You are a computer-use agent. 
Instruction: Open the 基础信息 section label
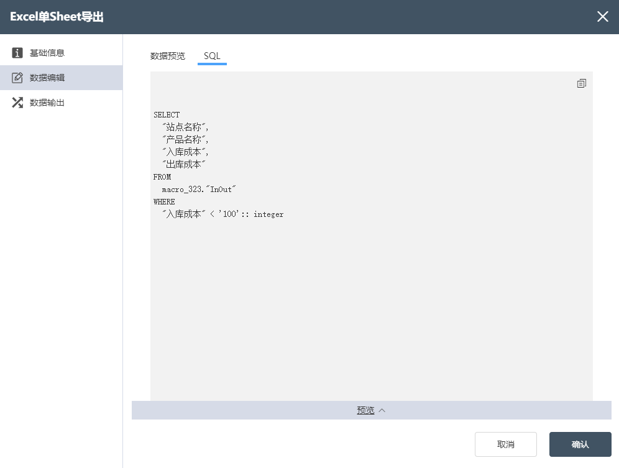point(47,53)
